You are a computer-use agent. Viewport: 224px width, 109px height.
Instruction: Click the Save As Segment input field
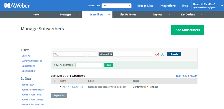tap(89, 65)
